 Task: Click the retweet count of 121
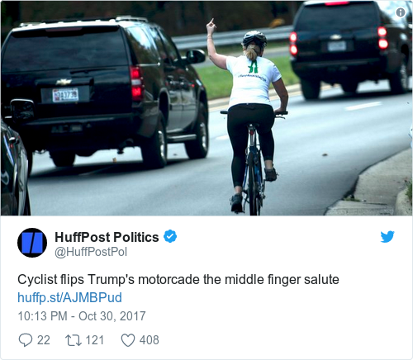pos(95,340)
